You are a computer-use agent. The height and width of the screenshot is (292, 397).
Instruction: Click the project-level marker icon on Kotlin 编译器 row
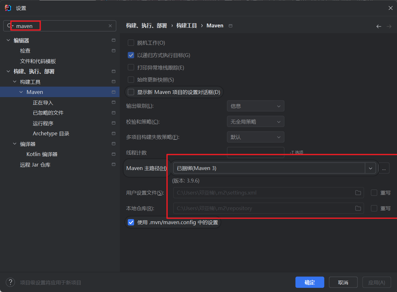click(x=113, y=154)
